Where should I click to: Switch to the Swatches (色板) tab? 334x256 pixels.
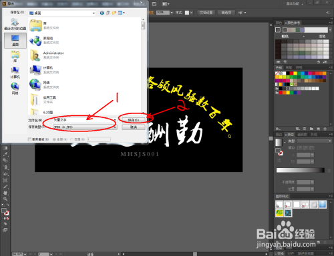pyautogui.click(x=279, y=67)
